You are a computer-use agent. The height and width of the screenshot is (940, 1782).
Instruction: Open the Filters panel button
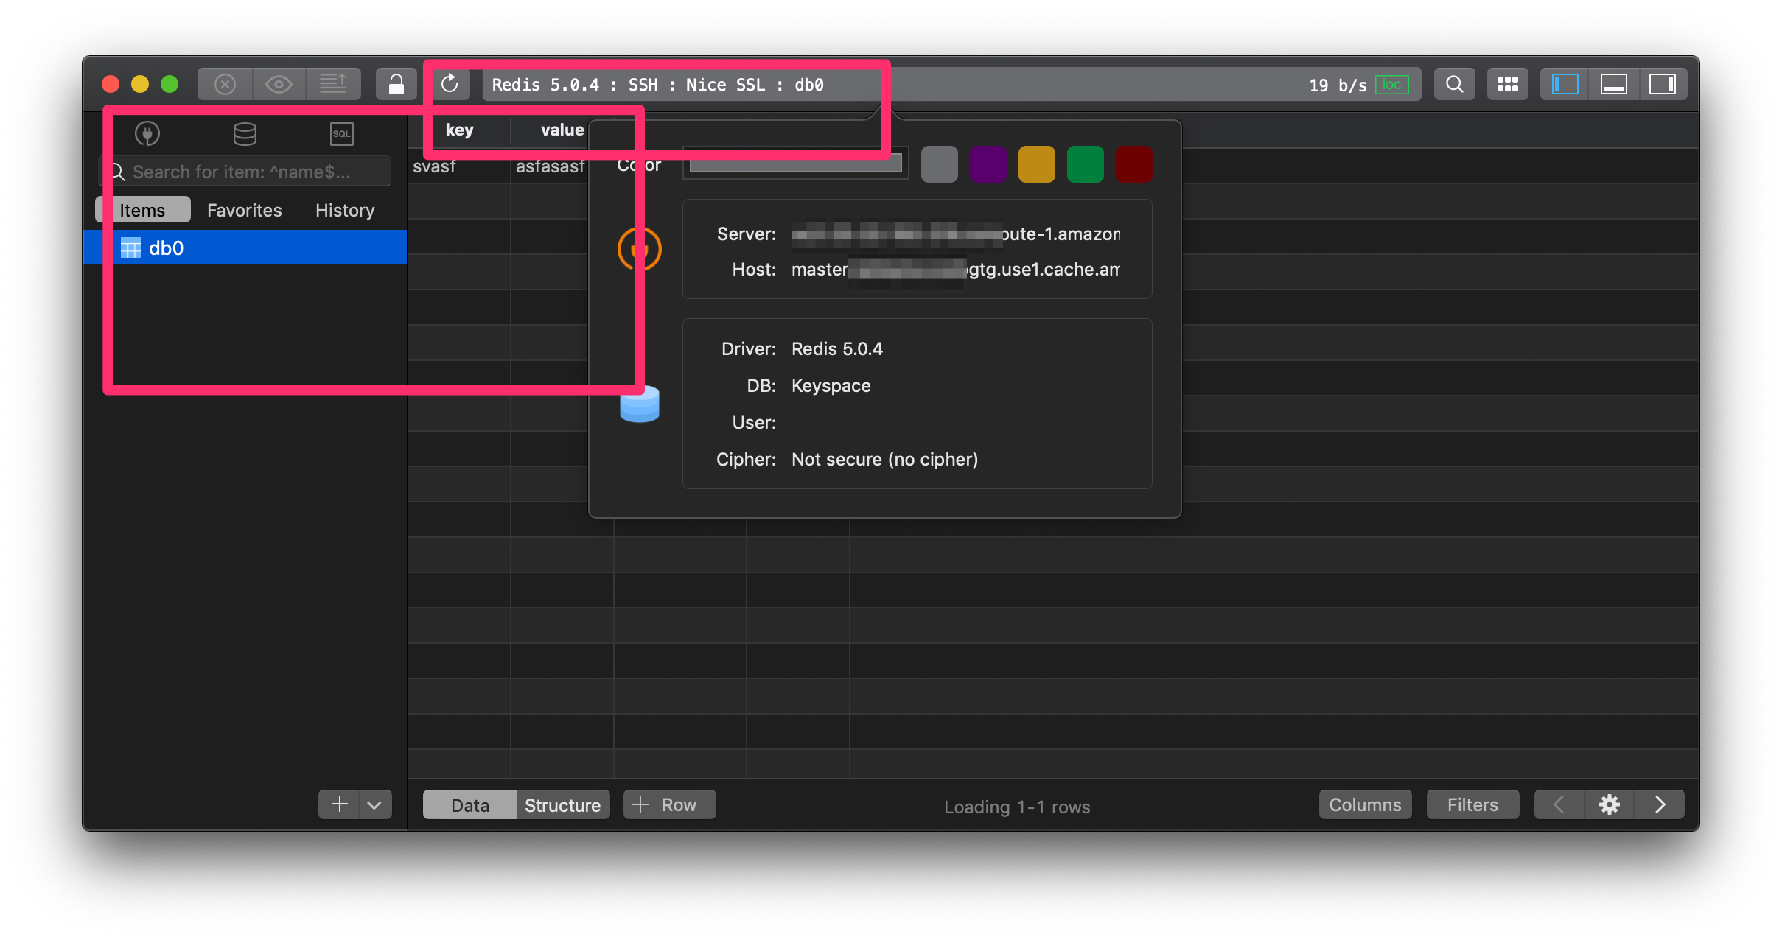pos(1471,804)
